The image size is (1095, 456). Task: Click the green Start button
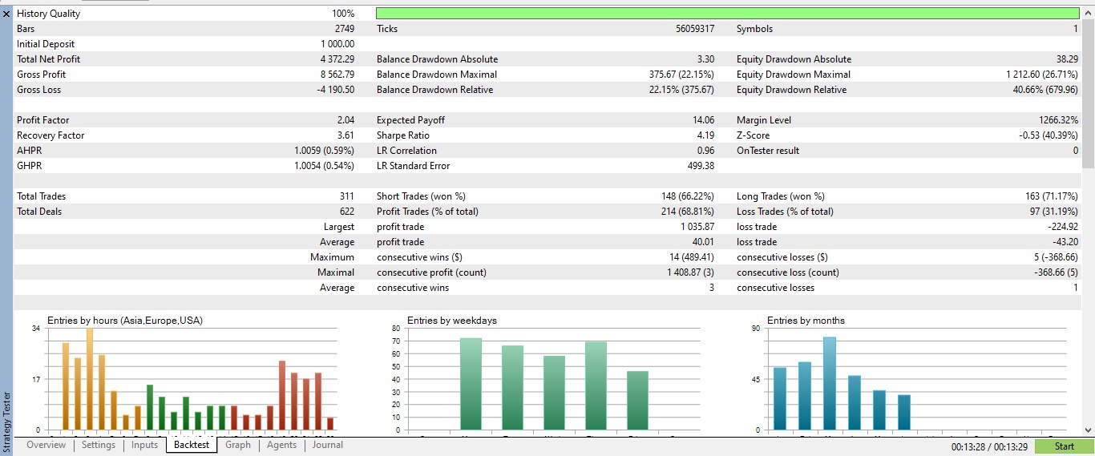pos(1064,446)
